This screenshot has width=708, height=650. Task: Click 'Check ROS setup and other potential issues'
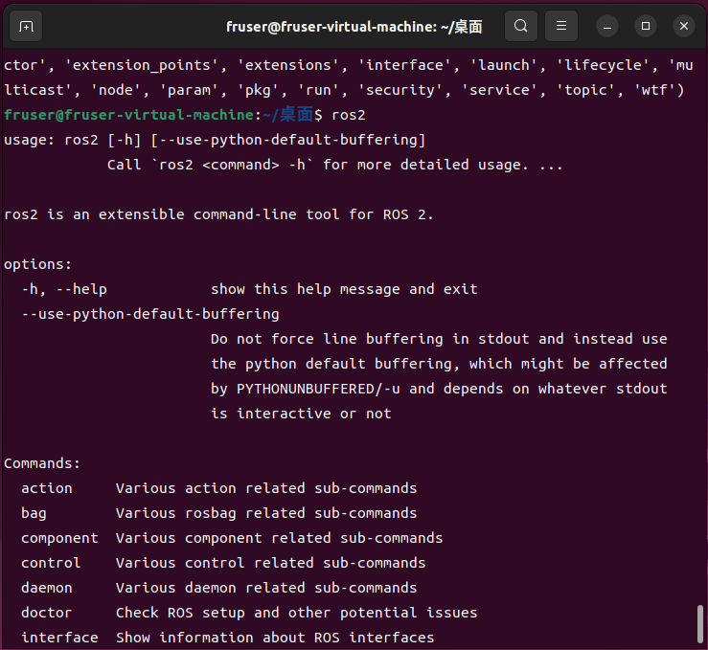[x=297, y=613]
